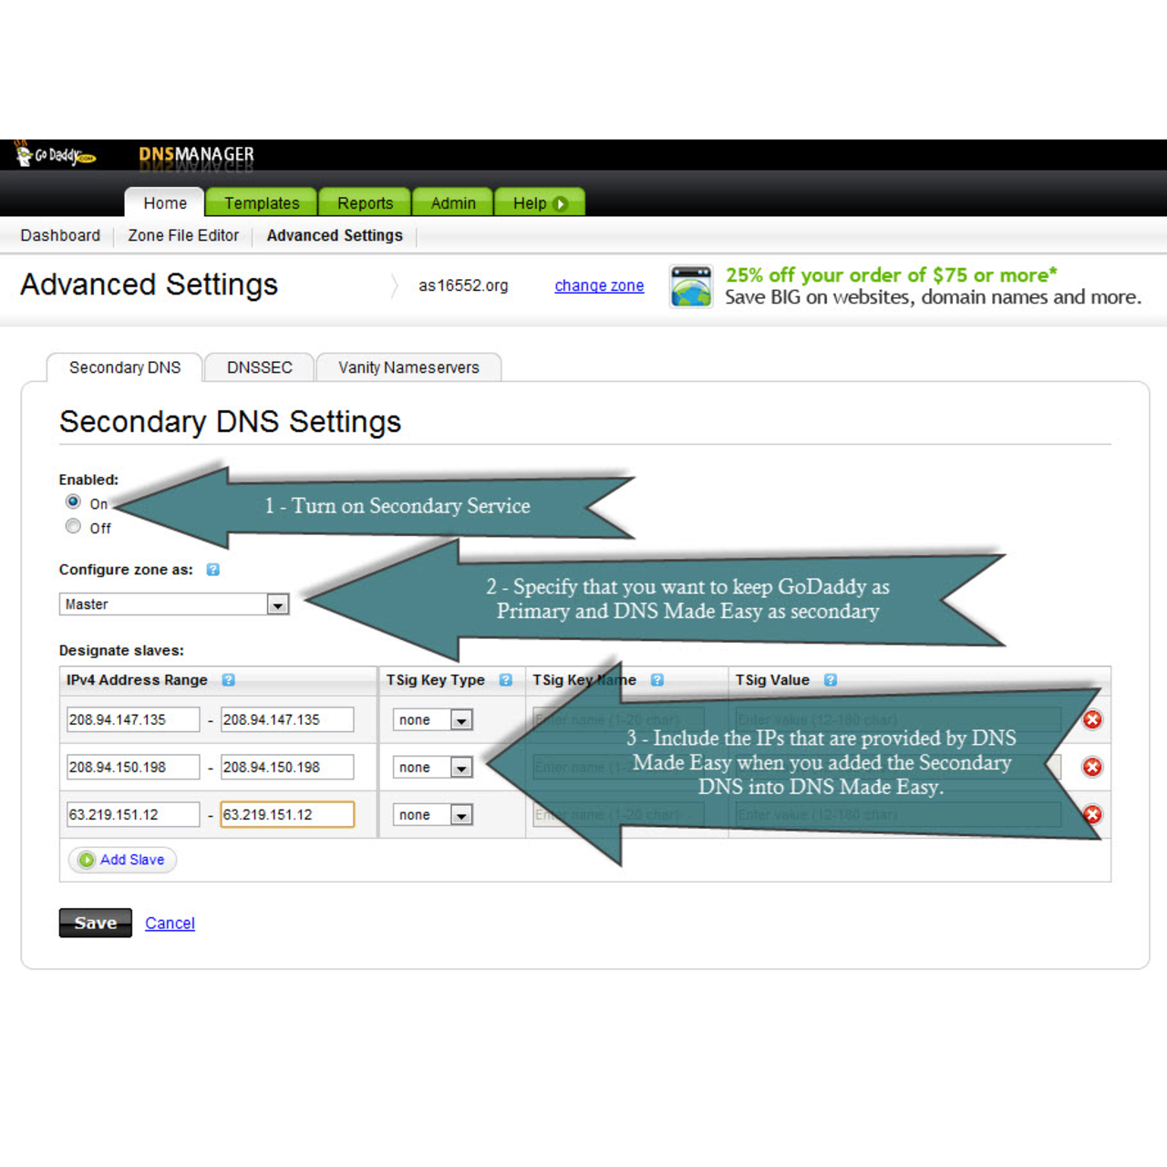Click the globe promotion banner icon
Screen dimensions: 1167x1167
[691, 286]
